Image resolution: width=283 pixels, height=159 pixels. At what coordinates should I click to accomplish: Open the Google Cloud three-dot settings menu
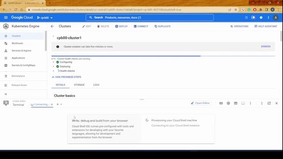point(268,18)
